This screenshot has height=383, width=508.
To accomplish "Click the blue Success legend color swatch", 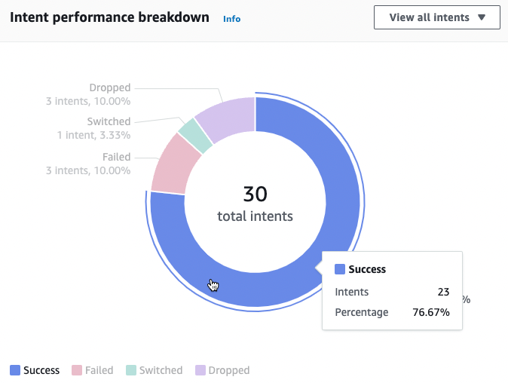I will (15, 370).
